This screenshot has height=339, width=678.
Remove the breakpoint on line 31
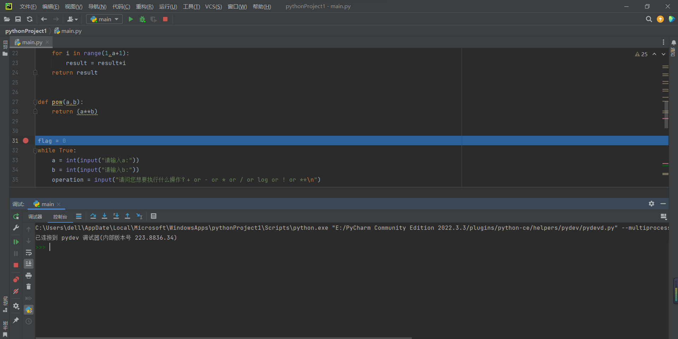point(26,141)
